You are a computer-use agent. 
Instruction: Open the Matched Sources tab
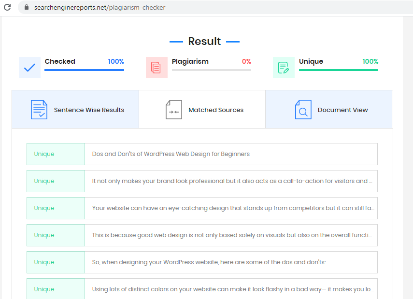202,109
